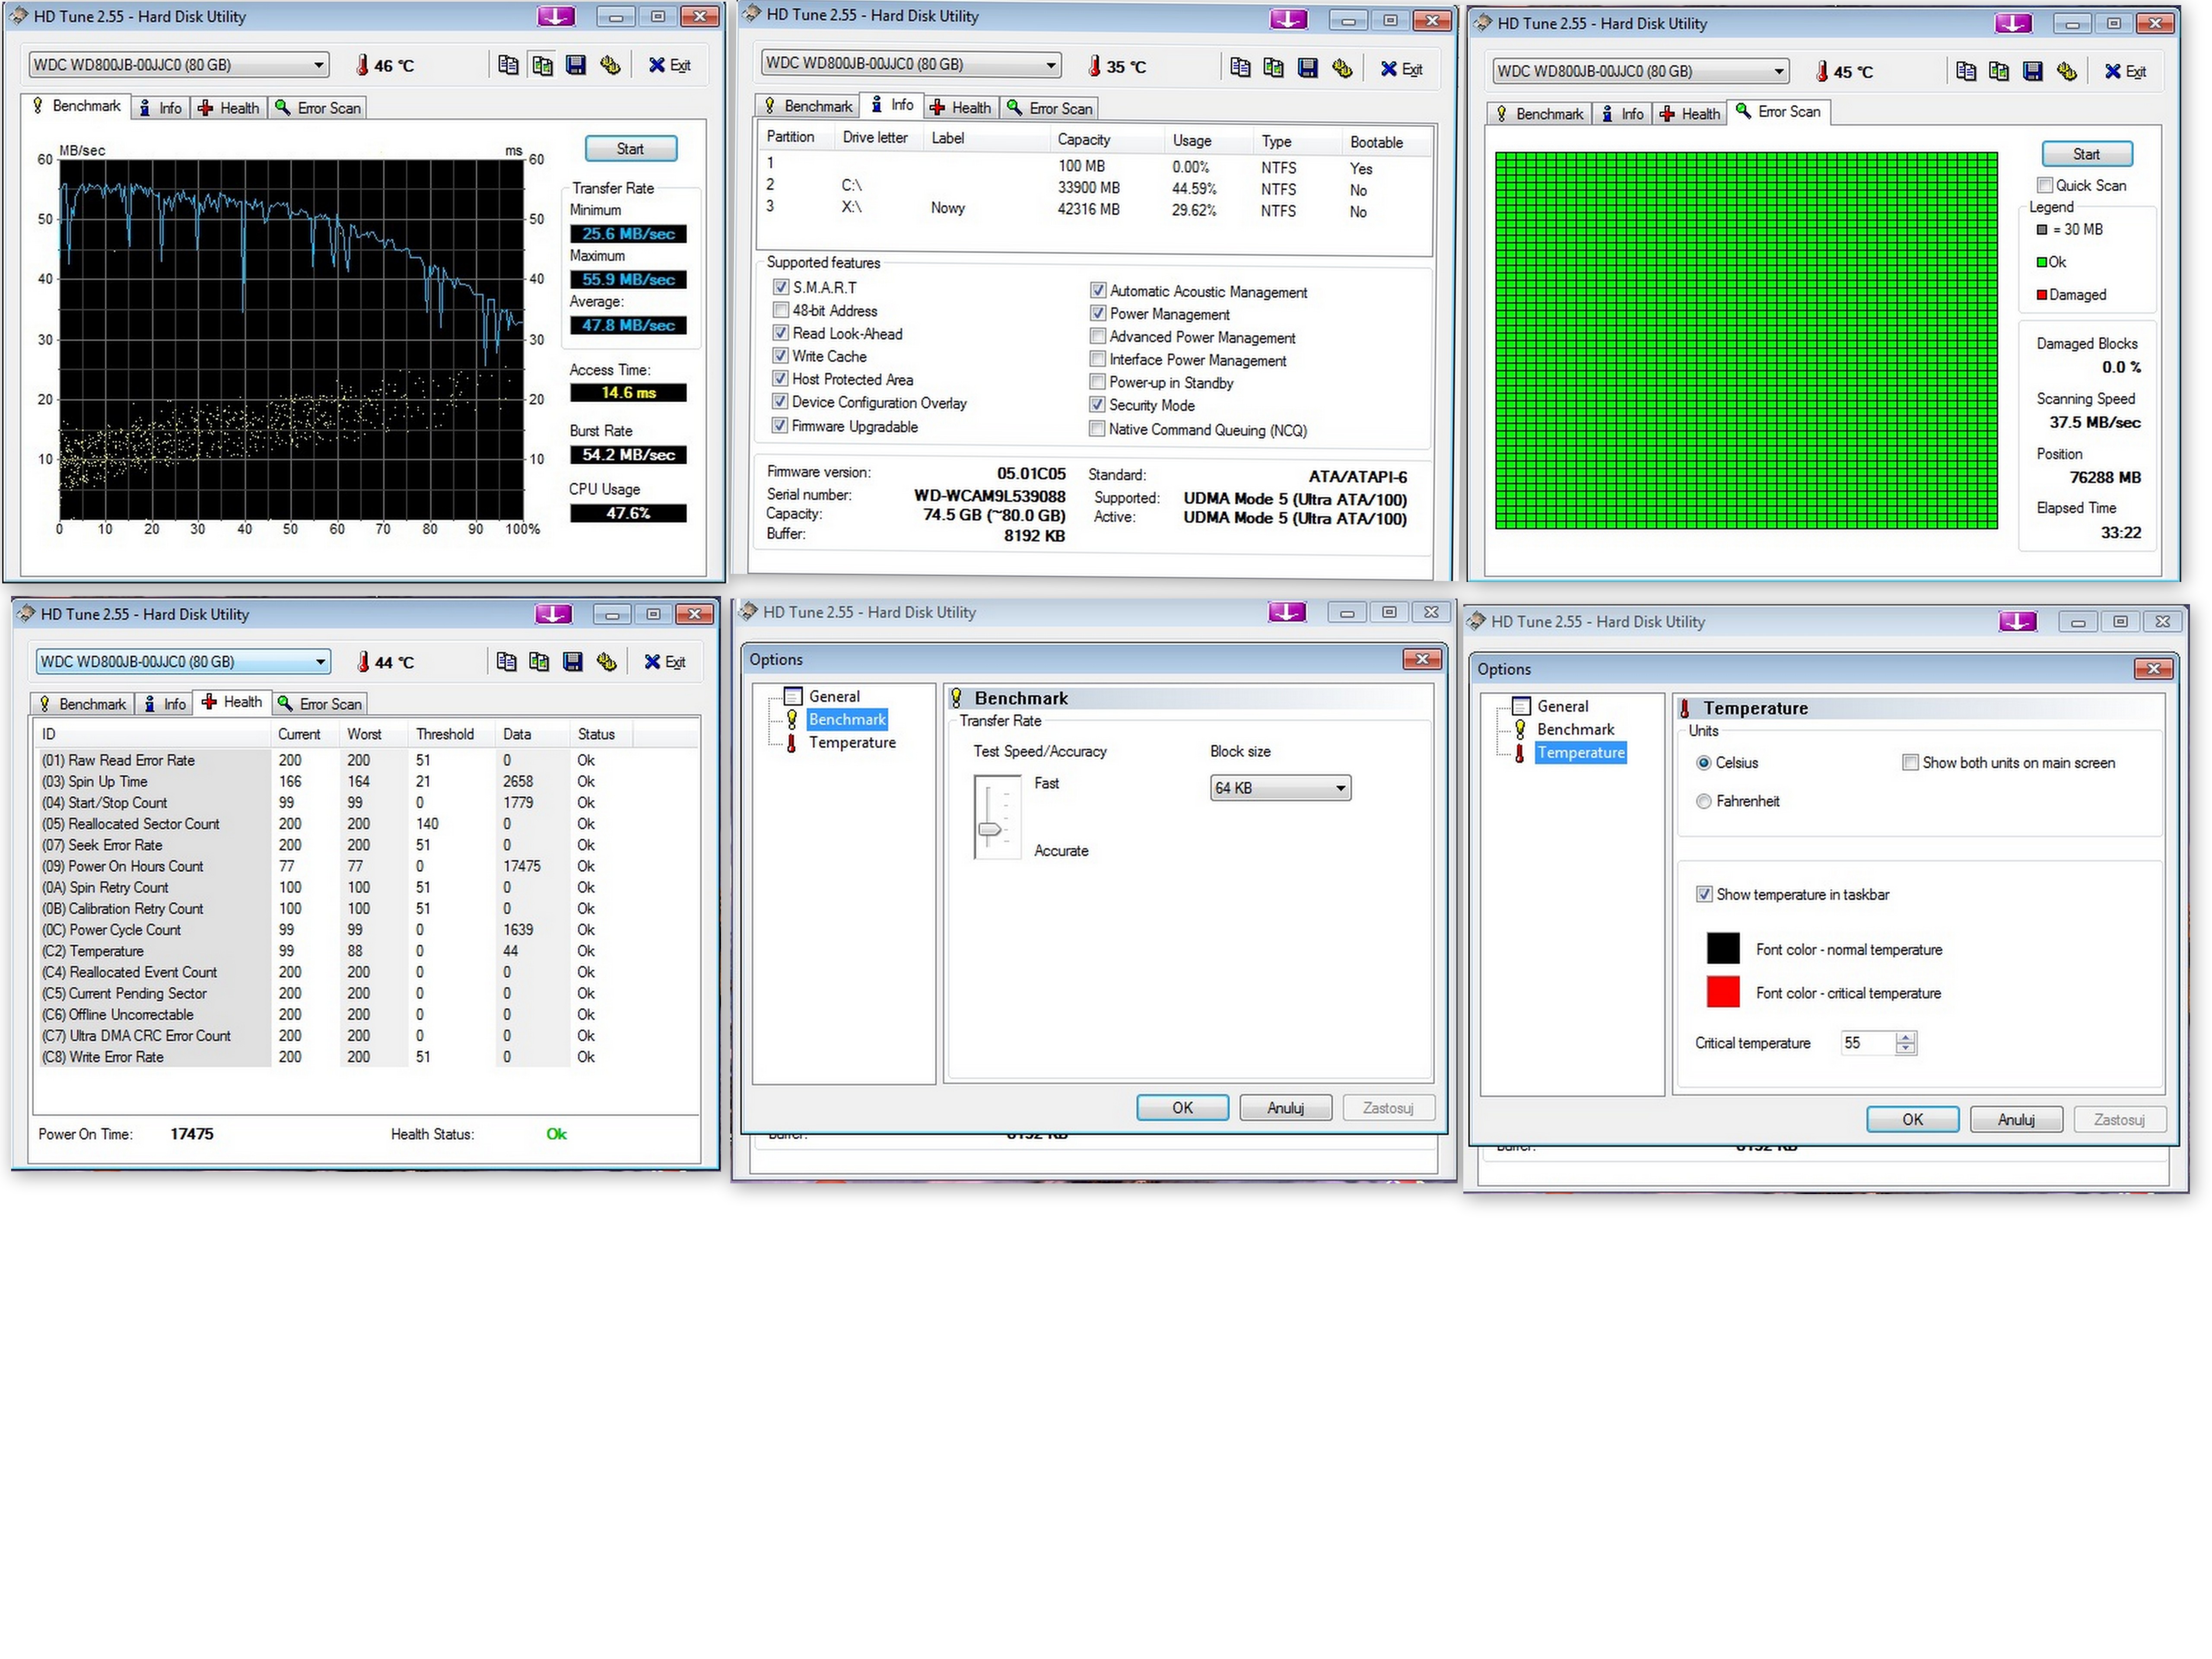Select the Celsius radio button
Image resolution: width=2212 pixels, height=1659 pixels.
(x=1704, y=762)
